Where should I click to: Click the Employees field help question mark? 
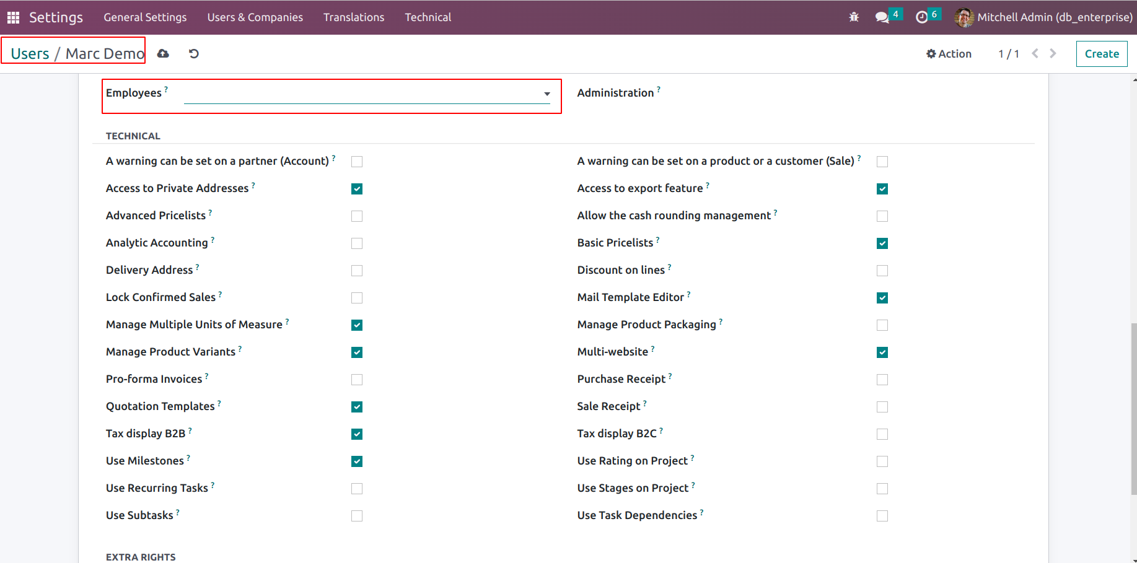(166, 89)
